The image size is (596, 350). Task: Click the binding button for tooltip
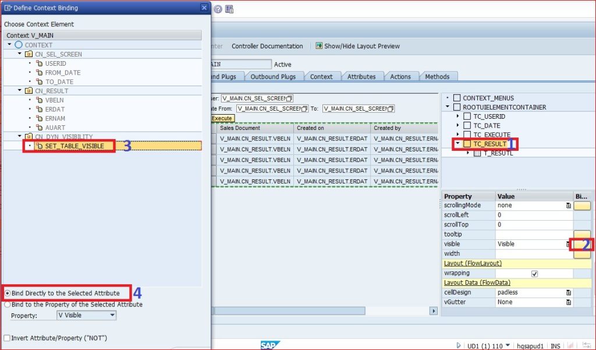[x=582, y=234]
